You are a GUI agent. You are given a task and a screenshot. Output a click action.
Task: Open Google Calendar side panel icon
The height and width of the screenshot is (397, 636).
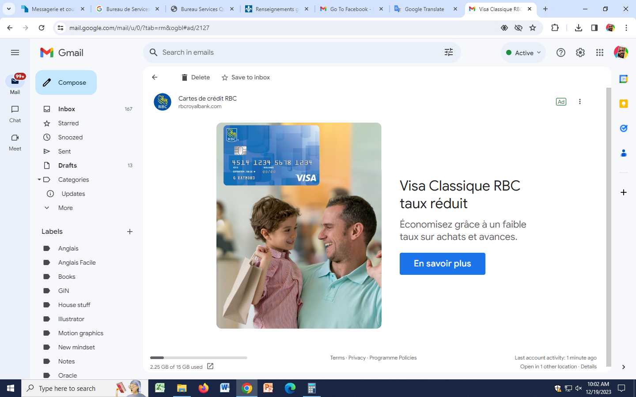coord(623,79)
